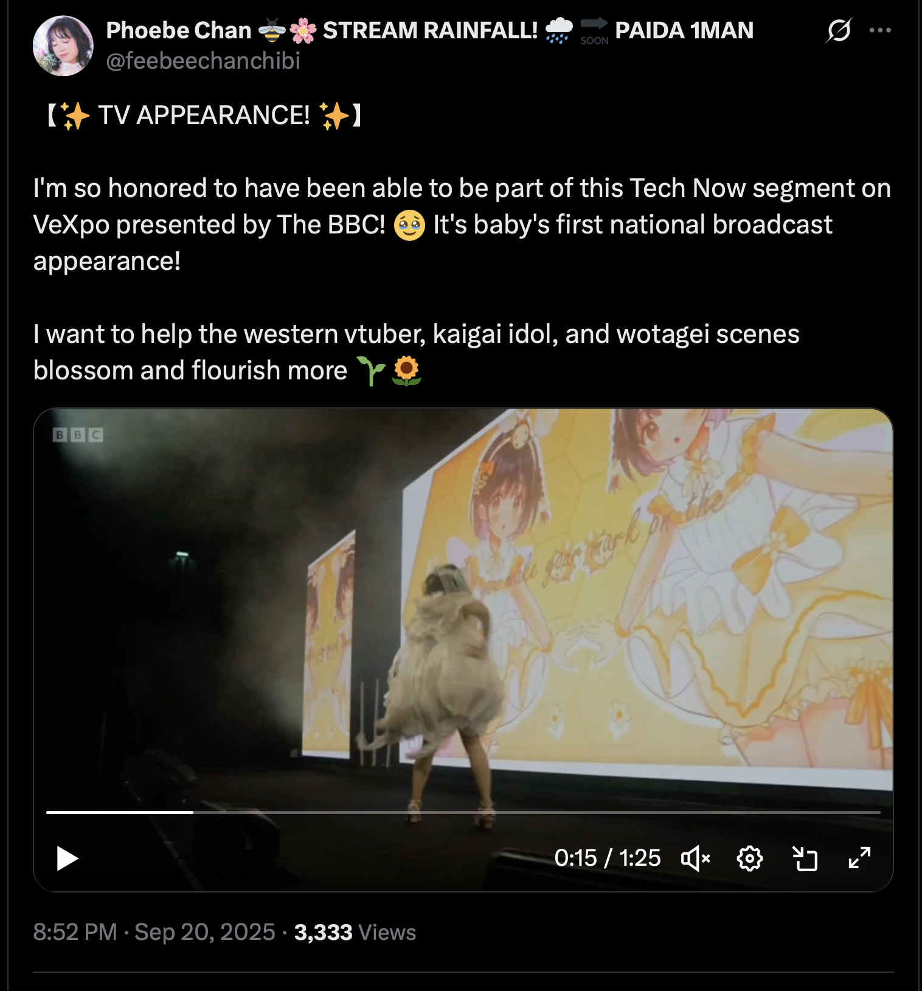
Task: Unmute the video audio
Action: 695,858
